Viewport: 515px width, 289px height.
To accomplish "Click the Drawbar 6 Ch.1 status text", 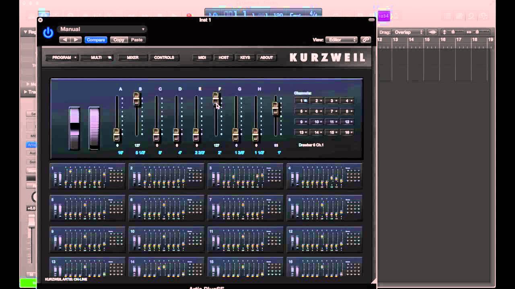I will click(x=311, y=145).
